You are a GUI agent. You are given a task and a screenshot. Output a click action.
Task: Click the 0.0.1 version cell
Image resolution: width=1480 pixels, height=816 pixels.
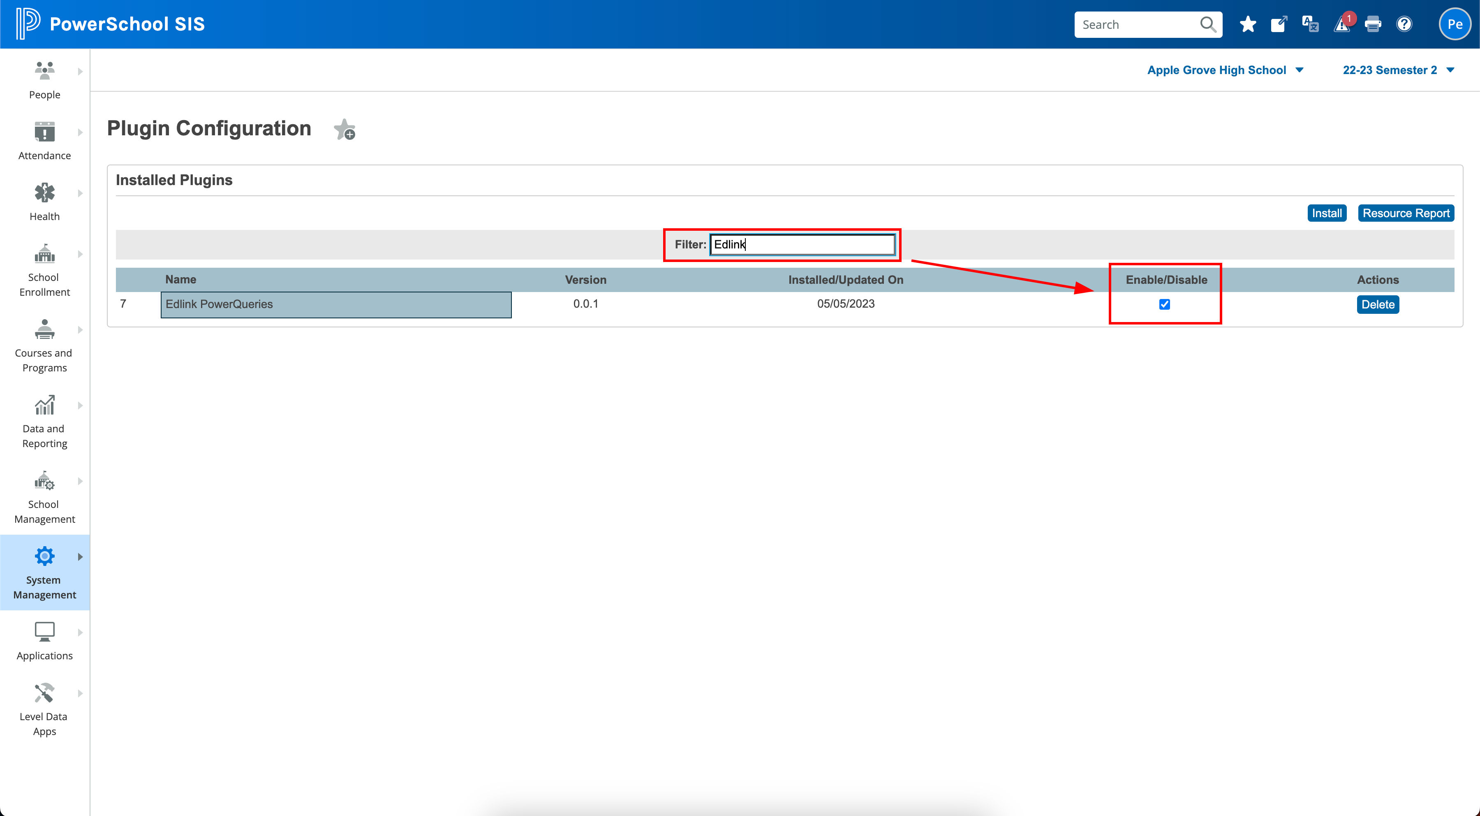click(585, 304)
